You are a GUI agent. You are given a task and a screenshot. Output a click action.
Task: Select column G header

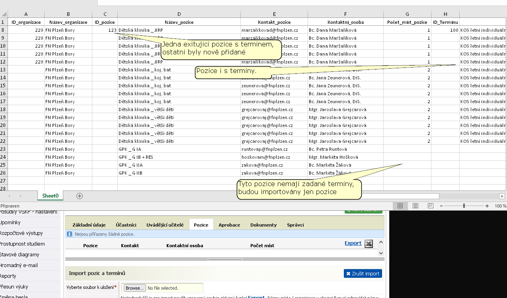tap(407, 14)
